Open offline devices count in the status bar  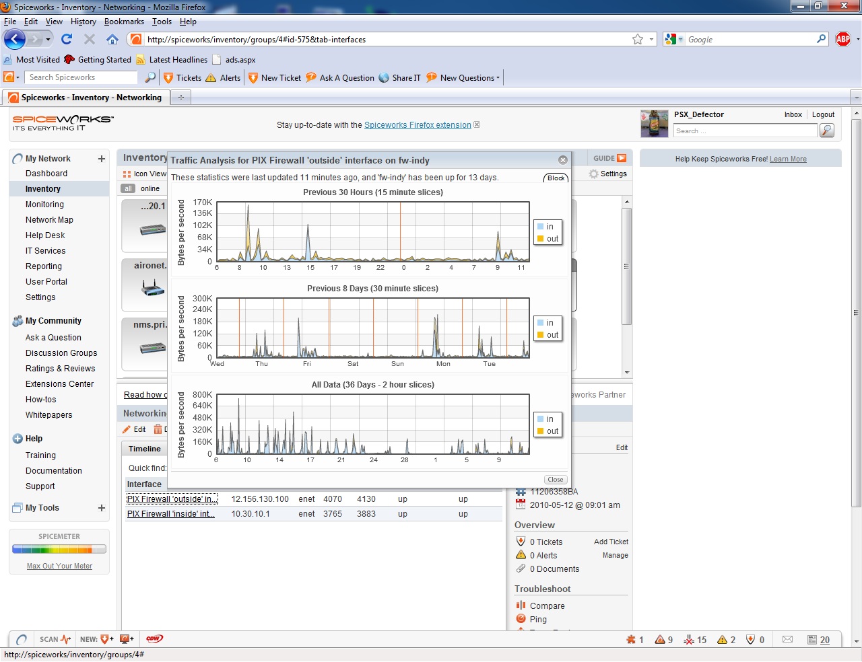(x=694, y=639)
